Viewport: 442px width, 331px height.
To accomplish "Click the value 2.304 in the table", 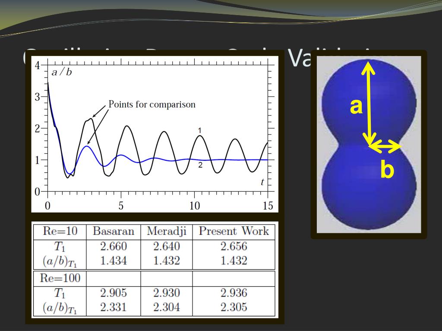I will tap(167, 307).
